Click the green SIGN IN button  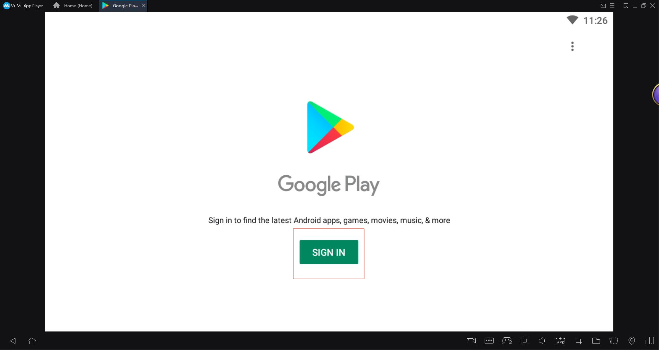pos(329,252)
